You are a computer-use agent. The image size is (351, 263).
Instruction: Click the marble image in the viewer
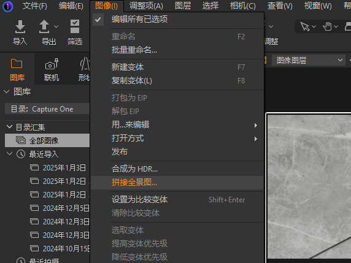click(x=309, y=186)
